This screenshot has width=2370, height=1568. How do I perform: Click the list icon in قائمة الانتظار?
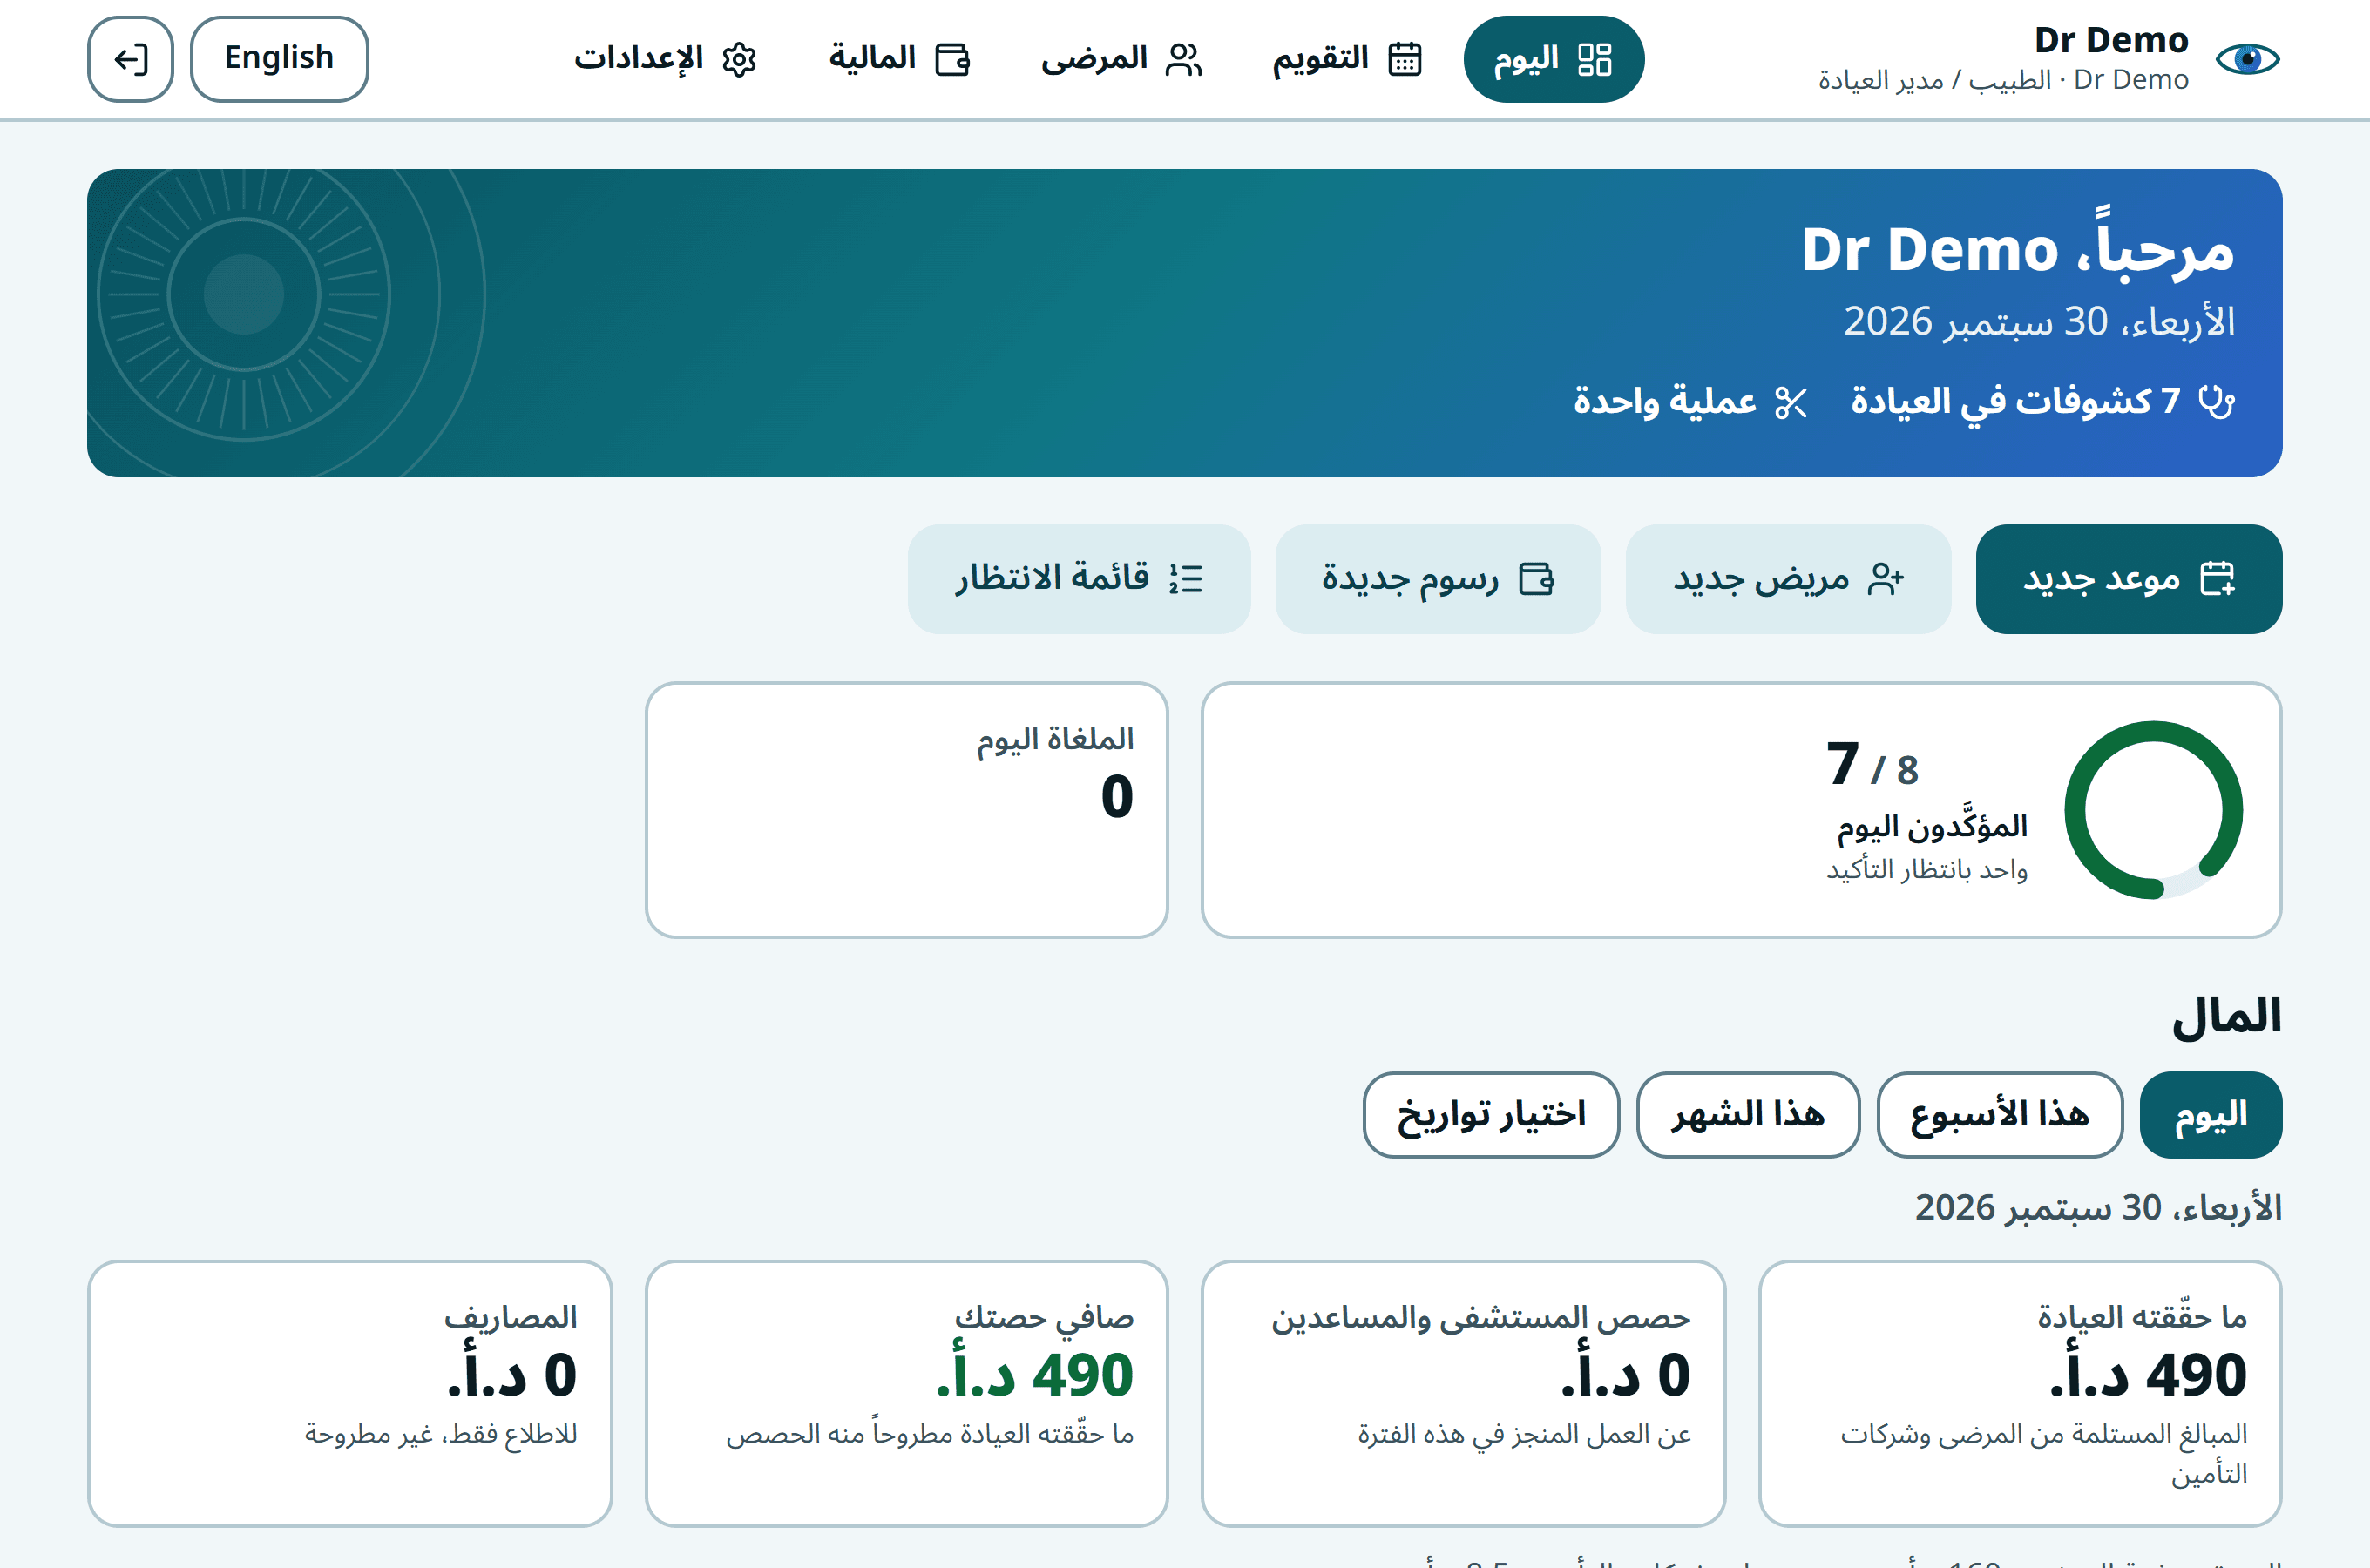tap(1186, 579)
